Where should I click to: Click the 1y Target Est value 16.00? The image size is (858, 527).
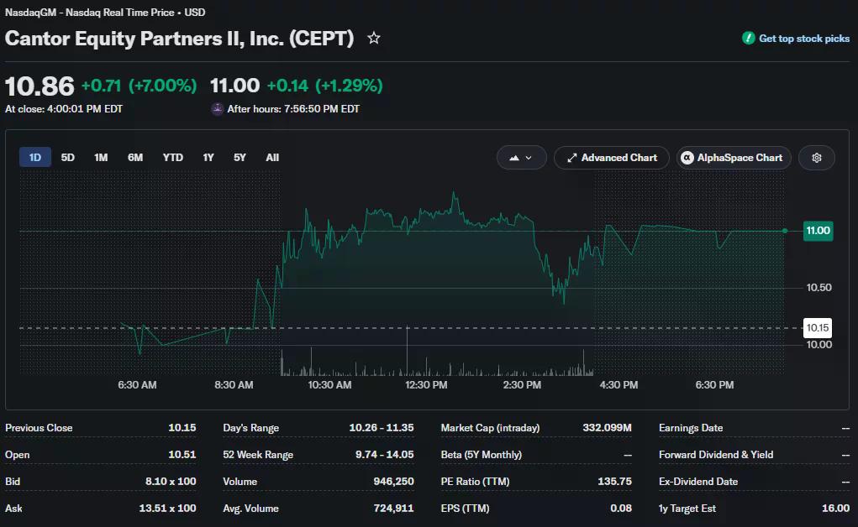(835, 508)
